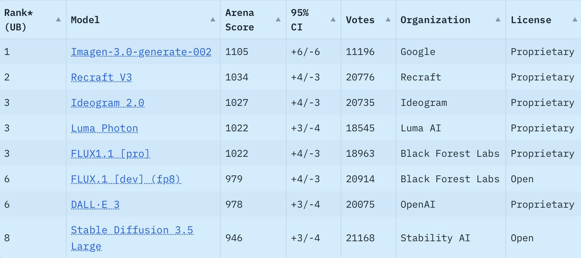This screenshot has width=581, height=258.
Task: Select the Arena Score header text
Action: [240, 20]
